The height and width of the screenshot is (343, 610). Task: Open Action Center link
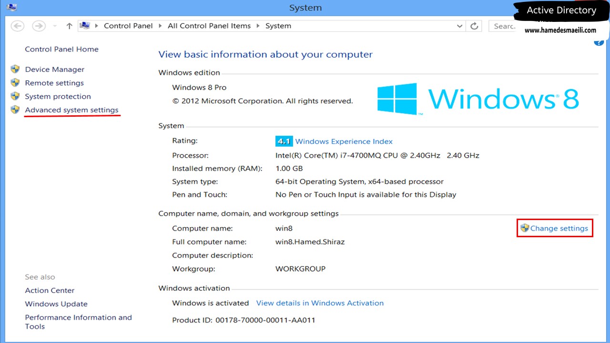[50, 291]
